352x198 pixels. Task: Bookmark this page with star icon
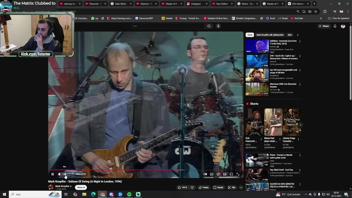tap(316, 12)
